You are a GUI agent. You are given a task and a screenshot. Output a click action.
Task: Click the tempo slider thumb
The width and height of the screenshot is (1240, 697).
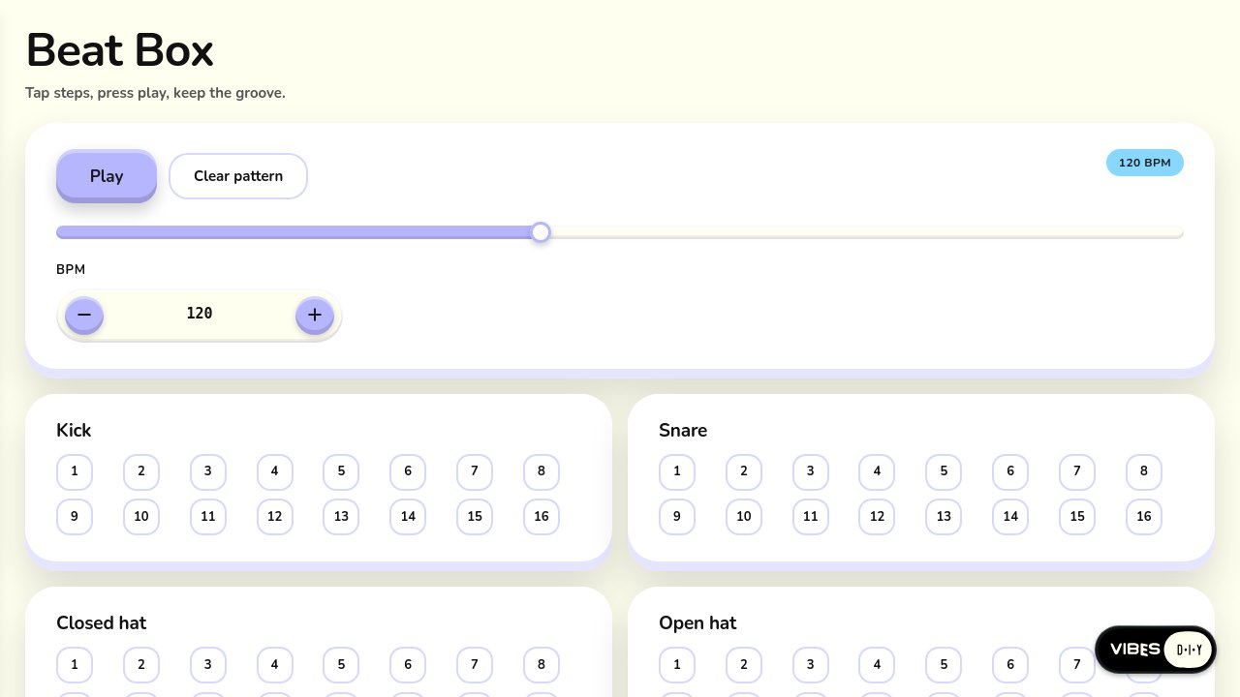[x=541, y=232]
